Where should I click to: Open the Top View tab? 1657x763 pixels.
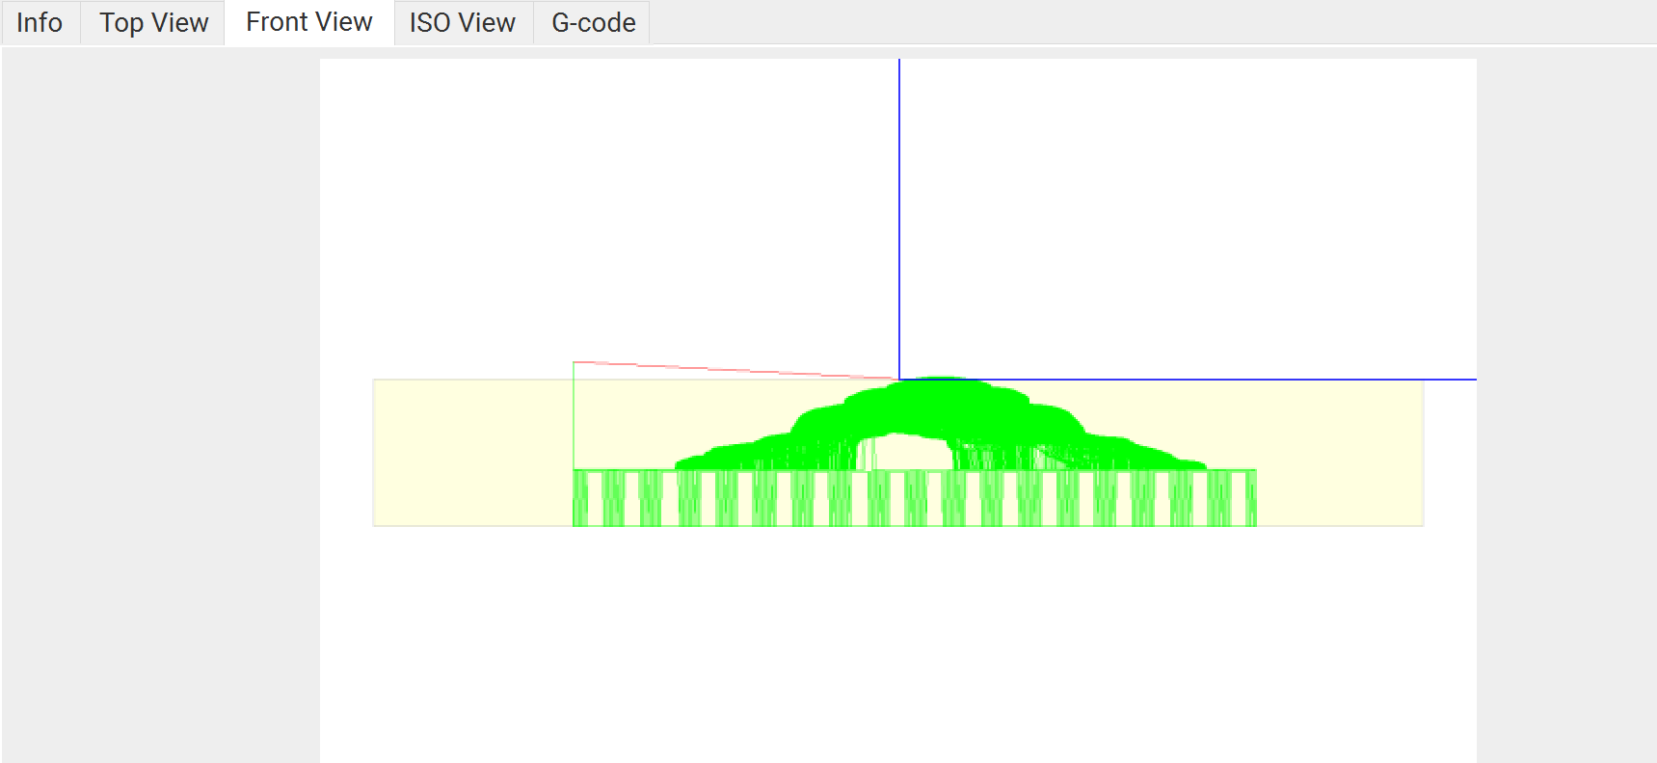tap(153, 23)
